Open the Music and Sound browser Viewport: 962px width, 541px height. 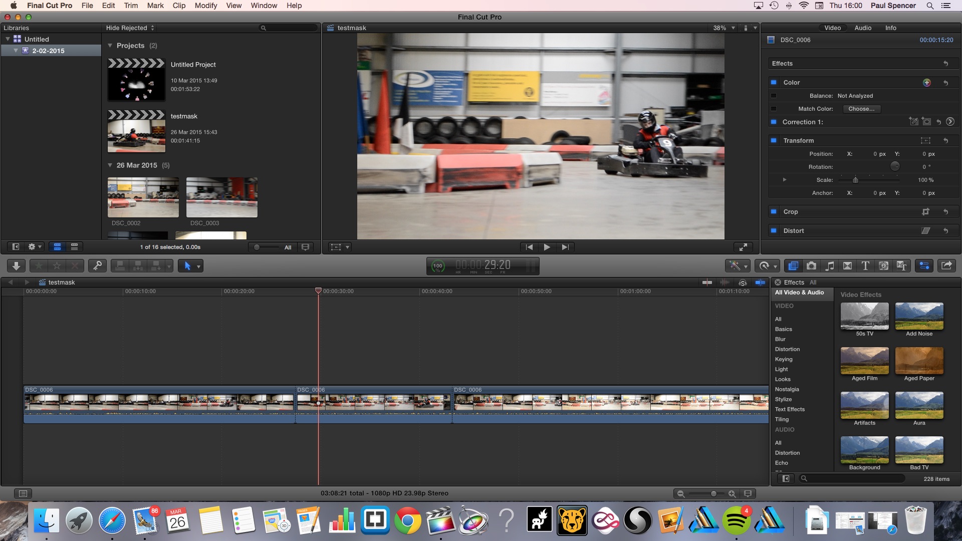(x=830, y=266)
